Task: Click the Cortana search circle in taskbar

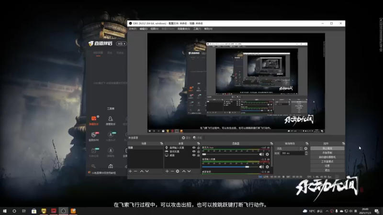Action: pyautogui.click(x=14, y=211)
